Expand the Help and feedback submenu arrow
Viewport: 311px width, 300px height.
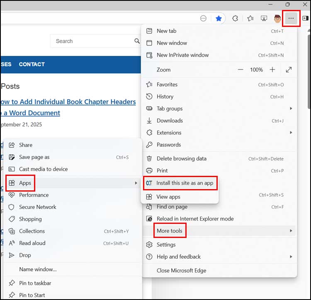[x=291, y=257]
